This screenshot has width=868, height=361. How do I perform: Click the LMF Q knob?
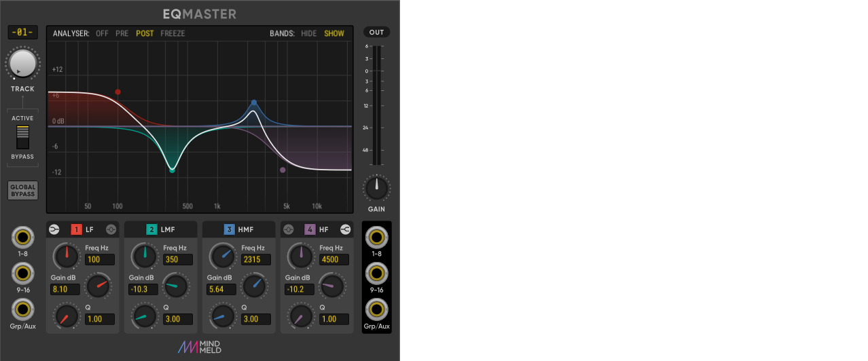(144, 316)
